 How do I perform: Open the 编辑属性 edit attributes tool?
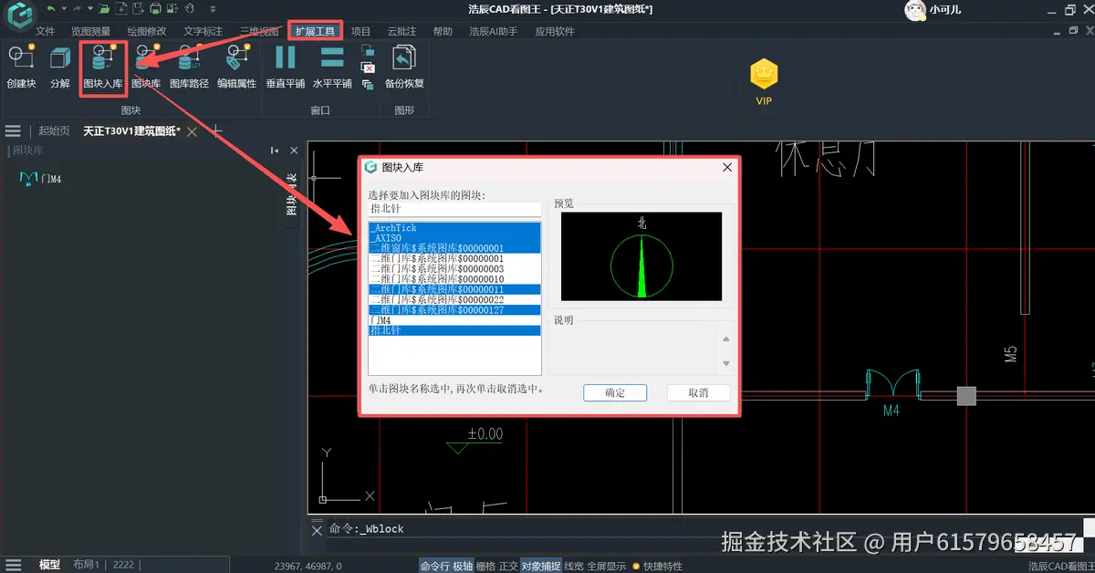(236, 66)
